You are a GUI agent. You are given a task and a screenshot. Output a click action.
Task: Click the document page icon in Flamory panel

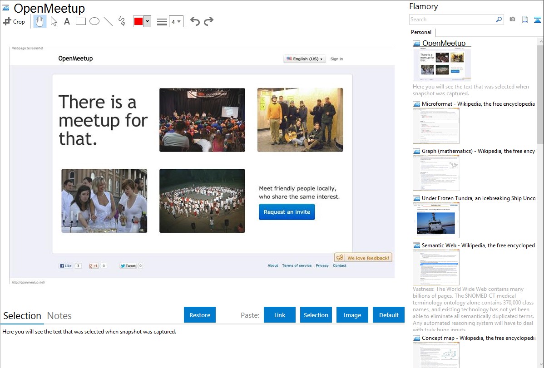pyautogui.click(x=525, y=20)
